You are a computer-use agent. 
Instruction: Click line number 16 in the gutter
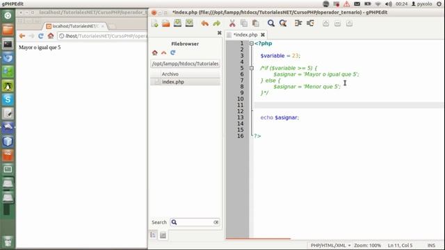coord(241,136)
